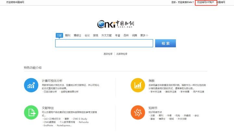The width and height of the screenshot is (234, 135).
Task: Click the NoteExpress... export link
Action: point(64,125)
